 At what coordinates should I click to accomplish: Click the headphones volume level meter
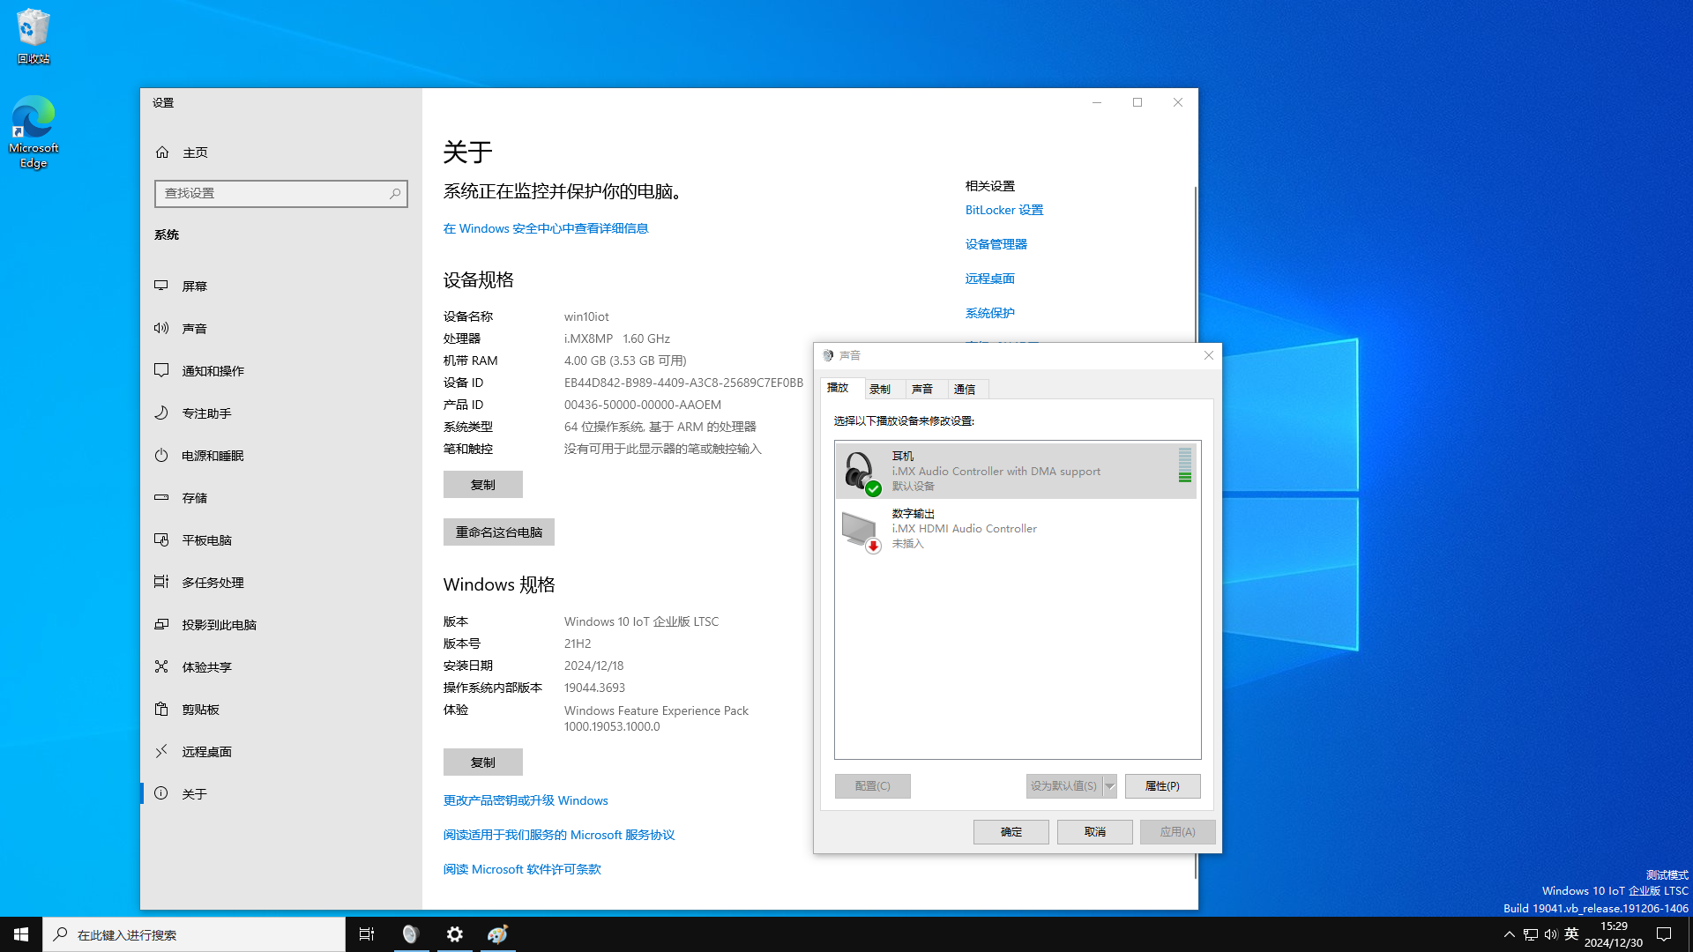1185,465
